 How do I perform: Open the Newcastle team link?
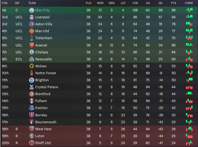pyautogui.click(x=43, y=59)
